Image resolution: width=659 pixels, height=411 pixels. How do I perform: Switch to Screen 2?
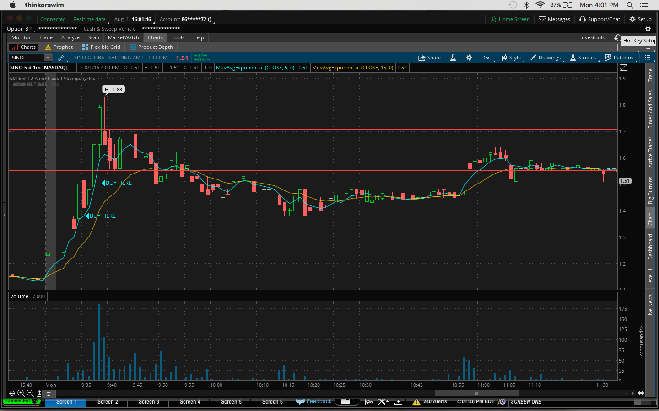(x=108, y=402)
